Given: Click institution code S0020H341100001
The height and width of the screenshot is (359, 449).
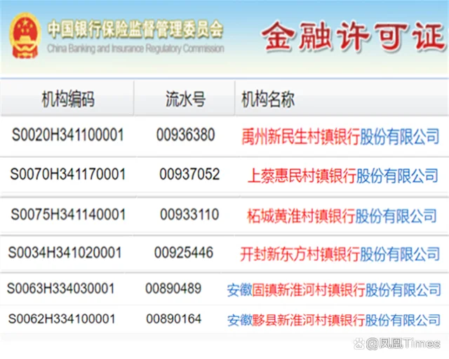Looking at the screenshot, I should click(68, 135).
